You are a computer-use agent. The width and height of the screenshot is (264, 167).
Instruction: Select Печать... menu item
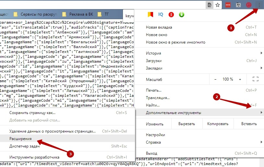tap(199, 90)
